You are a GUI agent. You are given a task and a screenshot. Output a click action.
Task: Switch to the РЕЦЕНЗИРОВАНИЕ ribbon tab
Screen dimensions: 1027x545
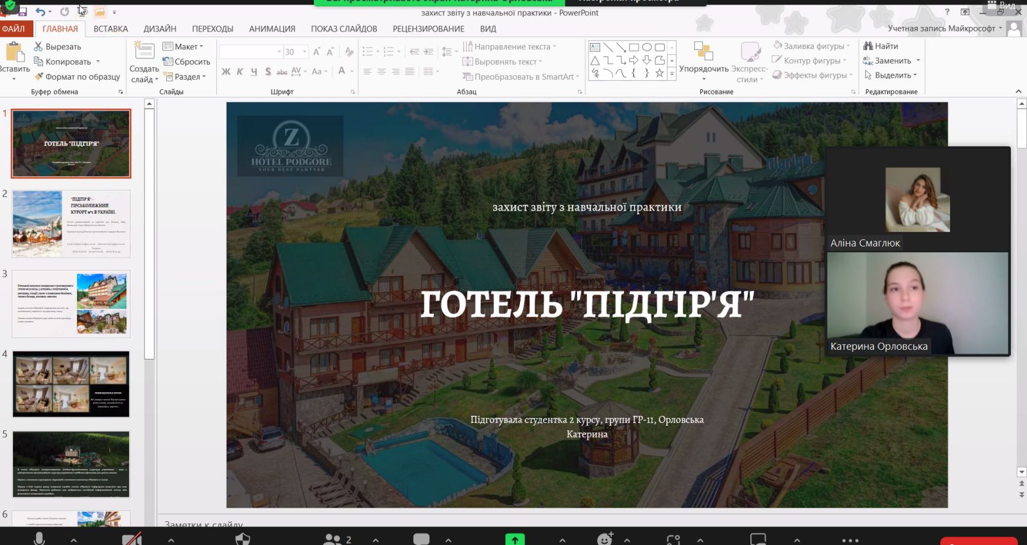pyautogui.click(x=429, y=29)
